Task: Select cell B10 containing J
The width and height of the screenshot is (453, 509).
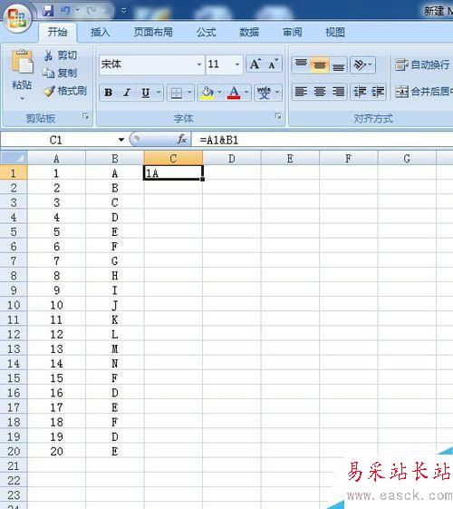Action: tap(115, 305)
